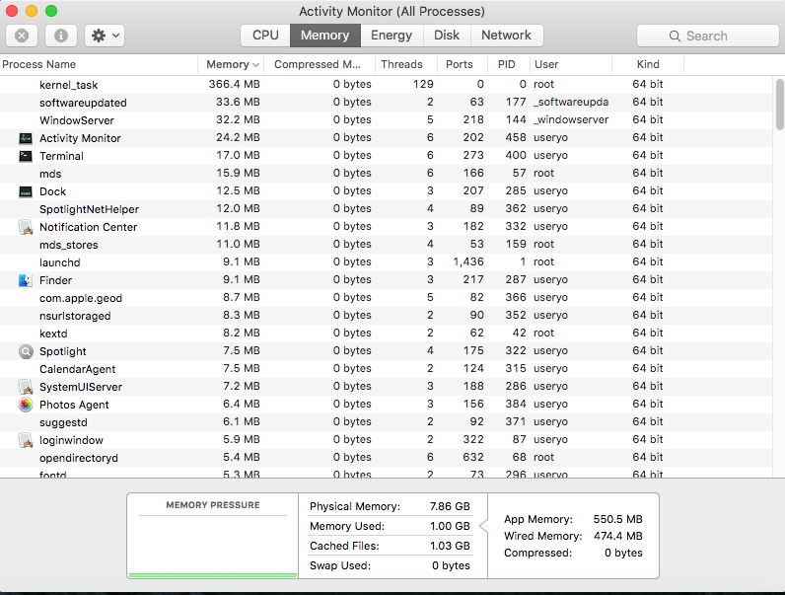
Task: Select the suggestd process row
Action: point(386,422)
